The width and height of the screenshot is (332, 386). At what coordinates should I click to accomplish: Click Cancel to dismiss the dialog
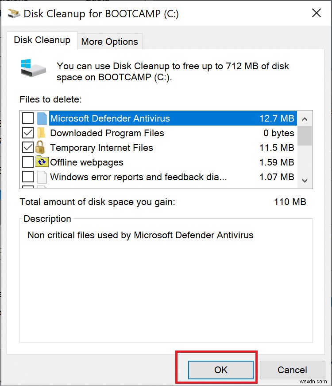pyautogui.click(x=293, y=370)
